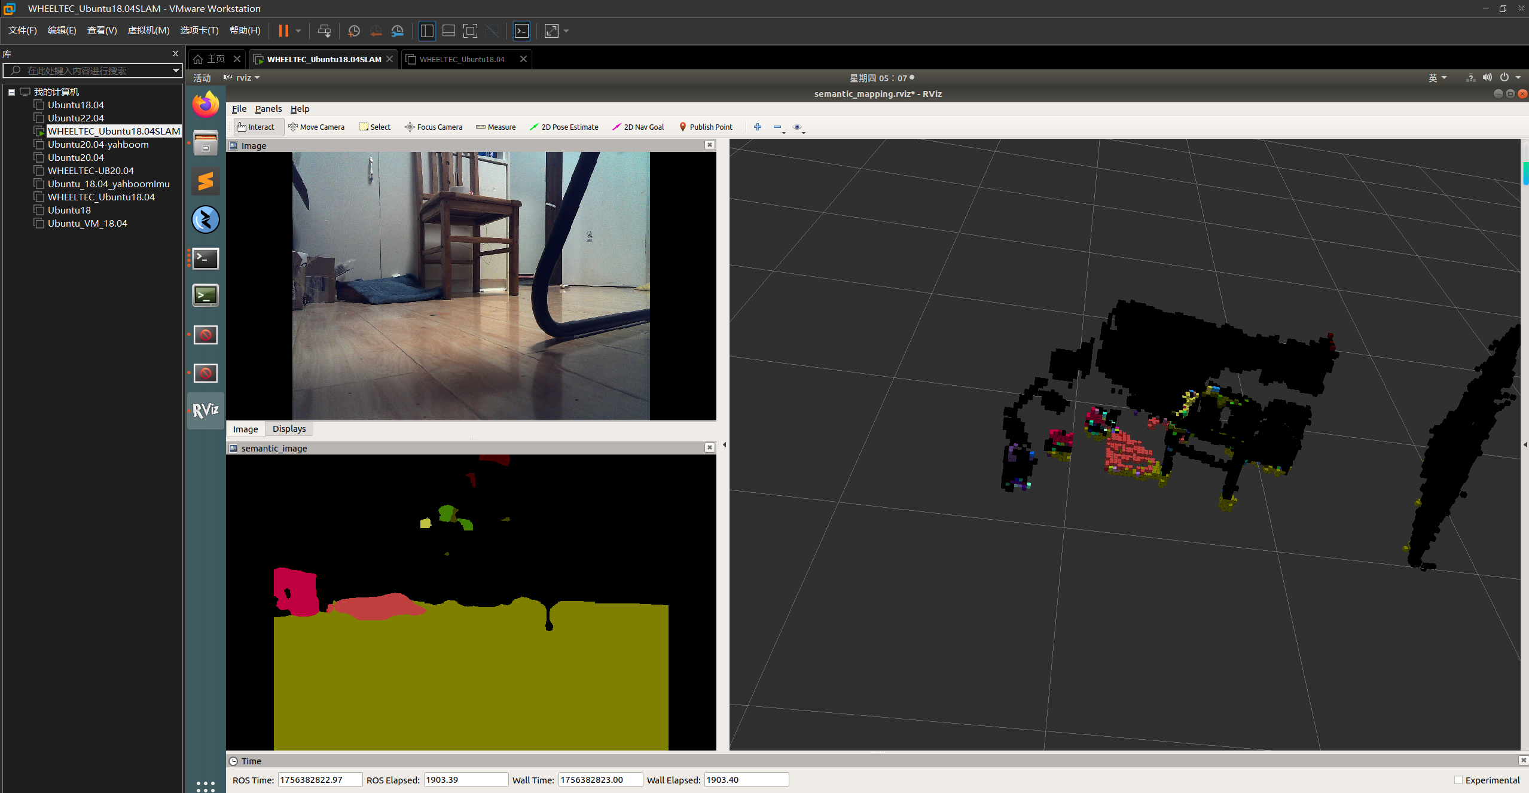Image resolution: width=1529 pixels, height=793 pixels.
Task: Click the Wall Time field
Action: [600, 780]
